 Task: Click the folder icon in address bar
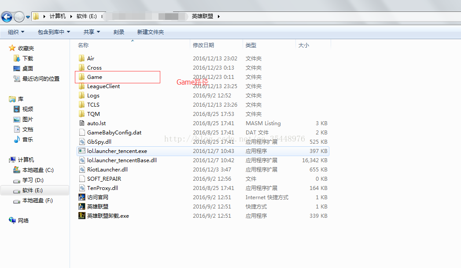click(x=36, y=16)
